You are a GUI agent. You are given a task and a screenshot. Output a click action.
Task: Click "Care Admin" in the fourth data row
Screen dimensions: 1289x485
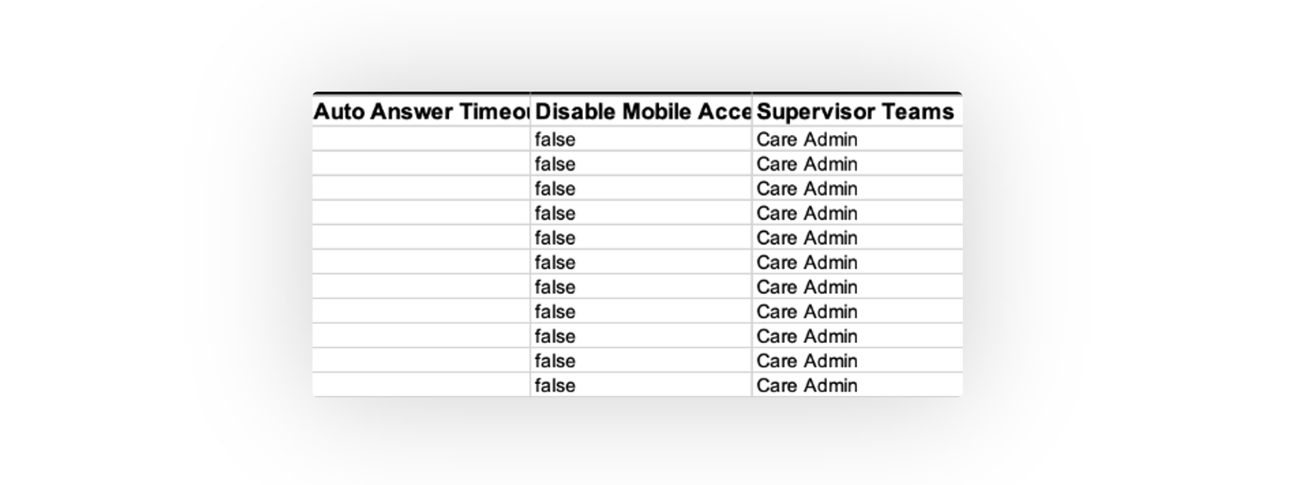[806, 212]
